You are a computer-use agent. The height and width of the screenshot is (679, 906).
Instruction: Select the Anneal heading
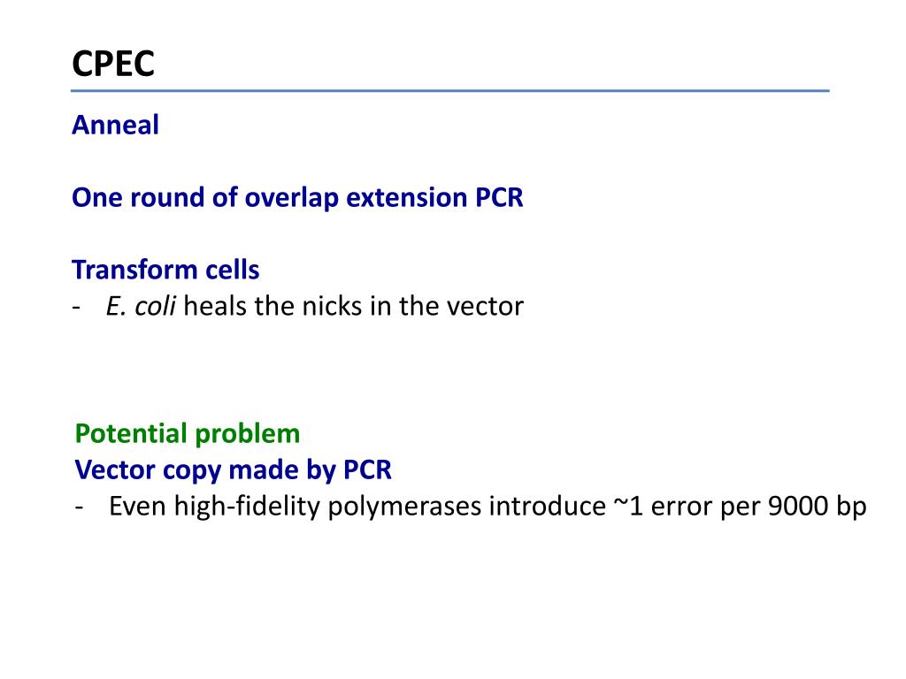[116, 125]
